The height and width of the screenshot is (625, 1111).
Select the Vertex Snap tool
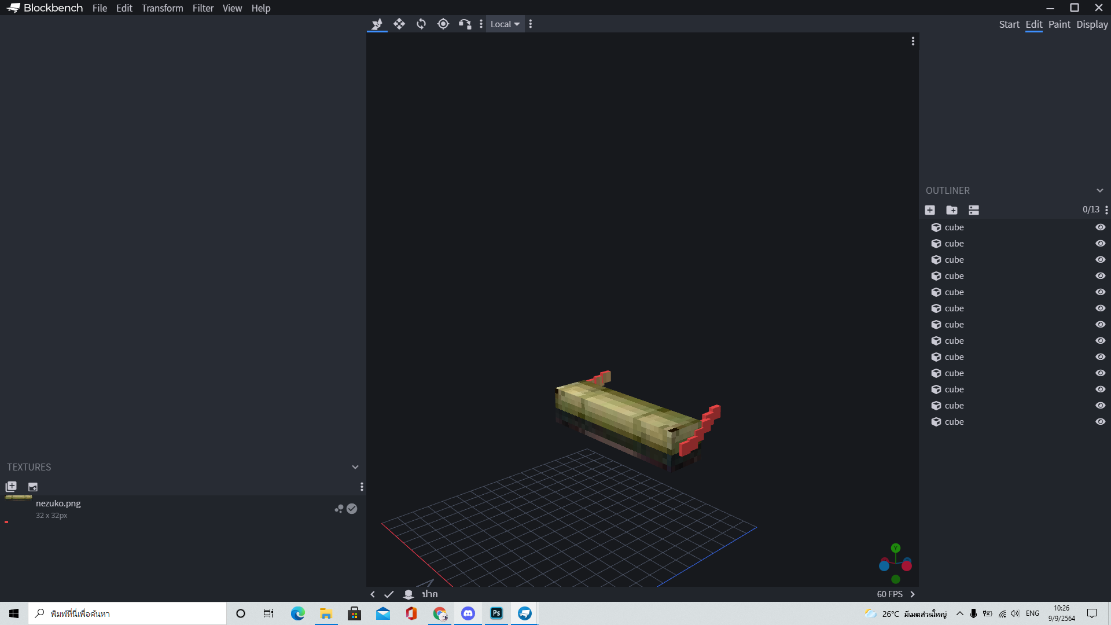pyautogui.click(x=465, y=24)
